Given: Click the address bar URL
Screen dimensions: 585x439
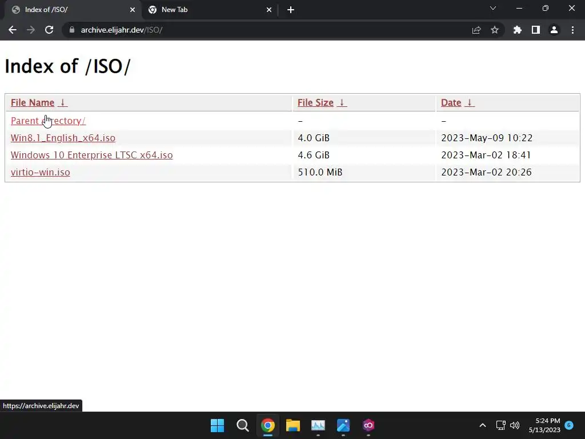Looking at the screenshot, I should [x=122, y=30].
